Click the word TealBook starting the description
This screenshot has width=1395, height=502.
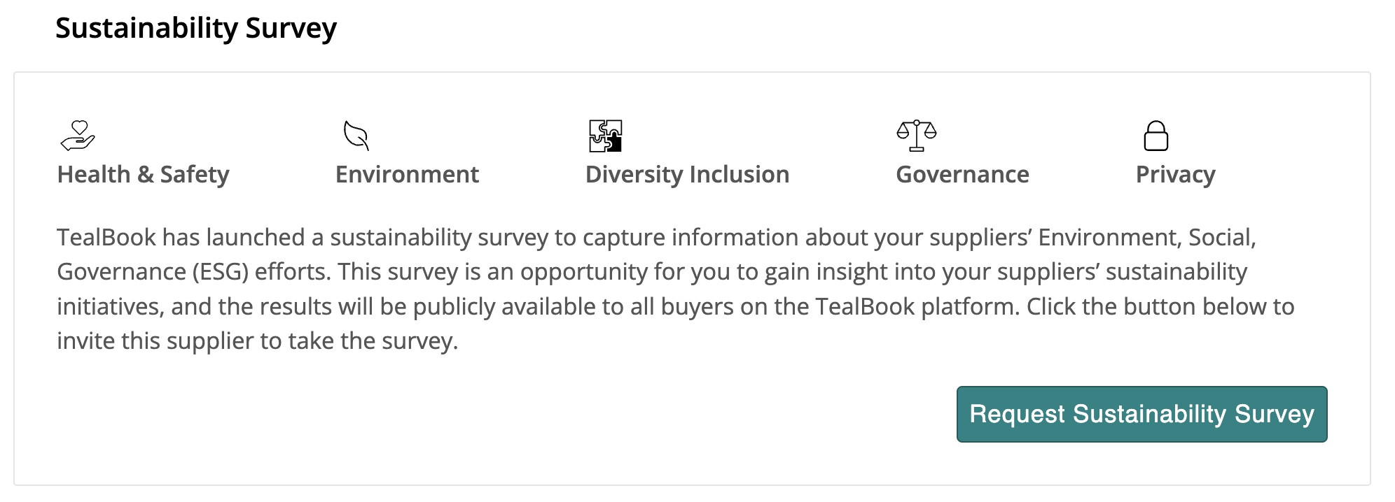click(106, 238)
